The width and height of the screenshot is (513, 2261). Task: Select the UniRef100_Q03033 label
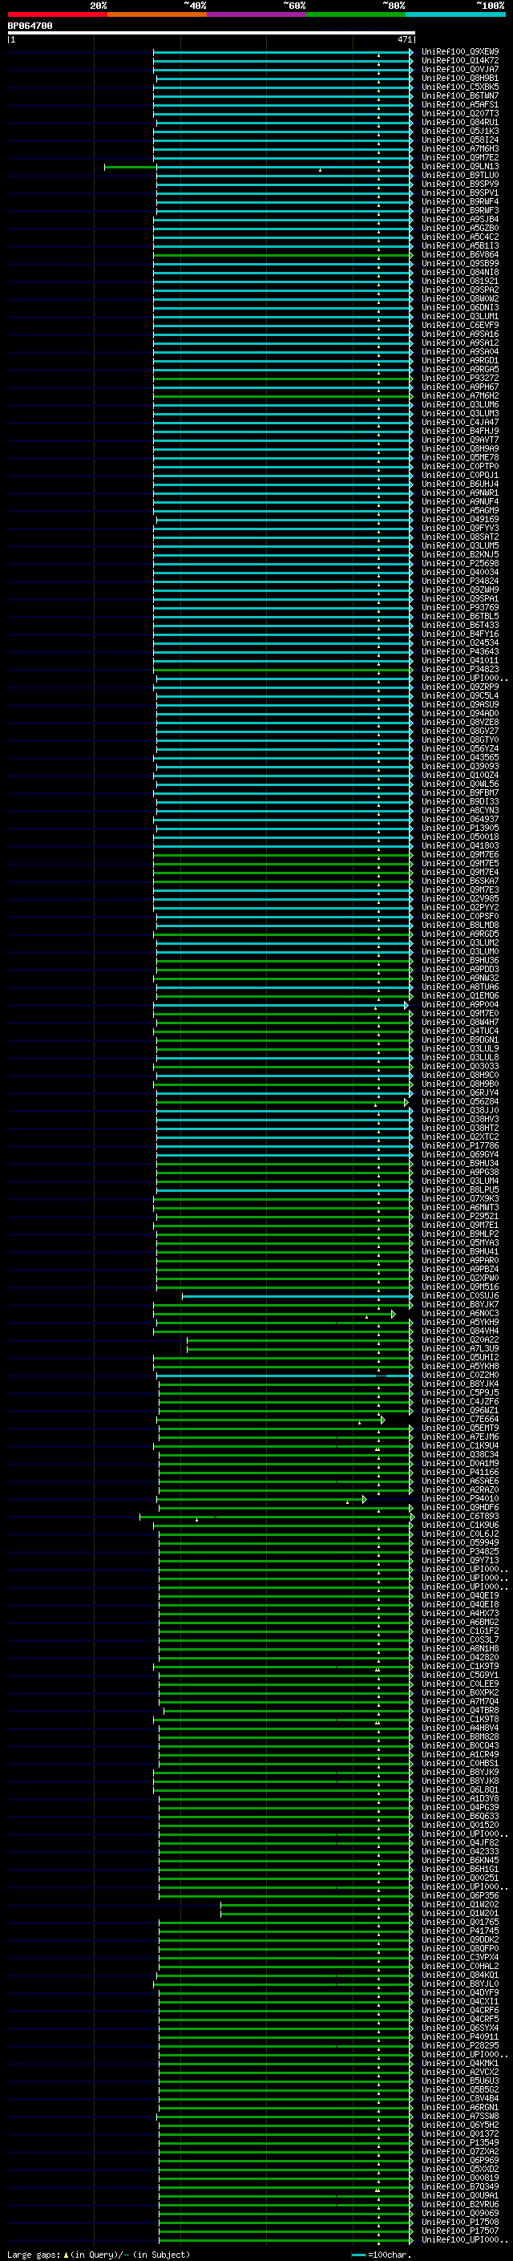click(x=460, y=1067)
